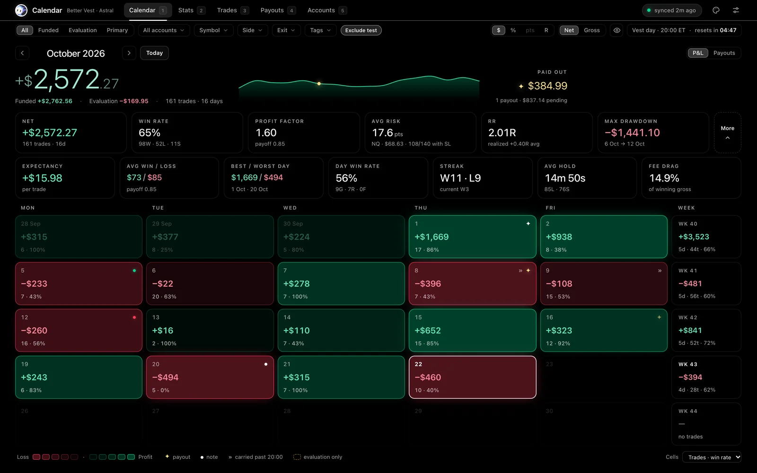Open the Stats tab
757x473 pixels.
click(x=191, y=10)
